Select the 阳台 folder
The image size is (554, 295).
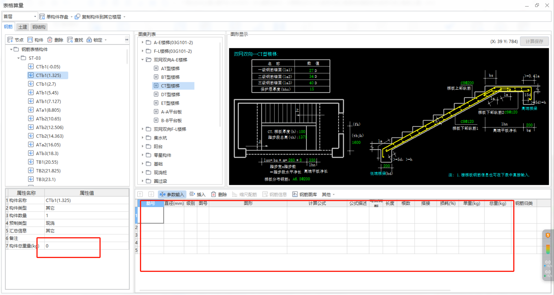click(x=158, y=146)
